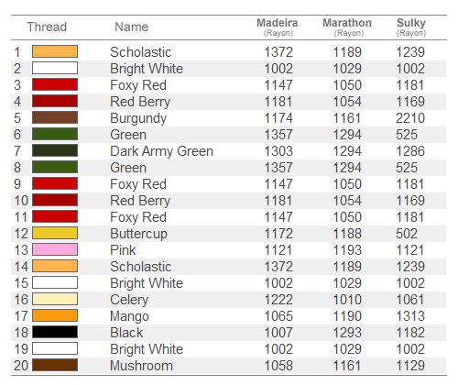Viewport: 458px width, 385px height.
Task: Select the Mango row name
Action: (x=129, y=316)
